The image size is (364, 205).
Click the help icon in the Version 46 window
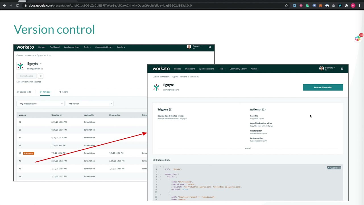(x=342, y=69)
